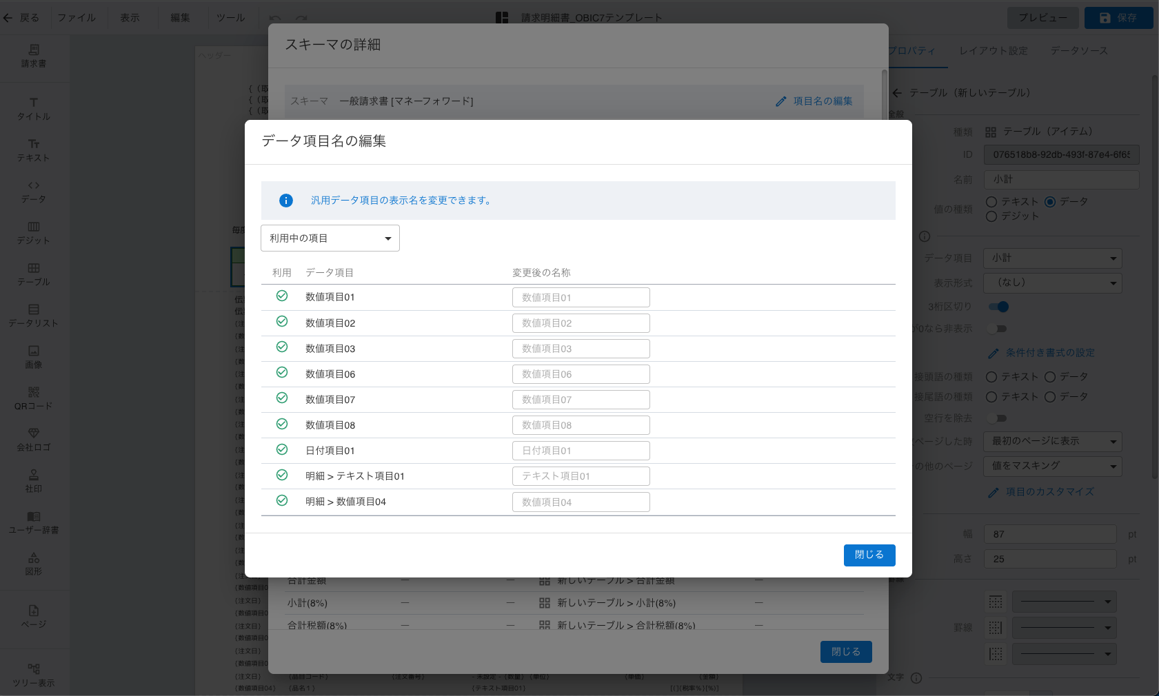This screenshot has width=1159, height=696.
Task: Click the 項目名の編集 link
Action: pos(814,101)
